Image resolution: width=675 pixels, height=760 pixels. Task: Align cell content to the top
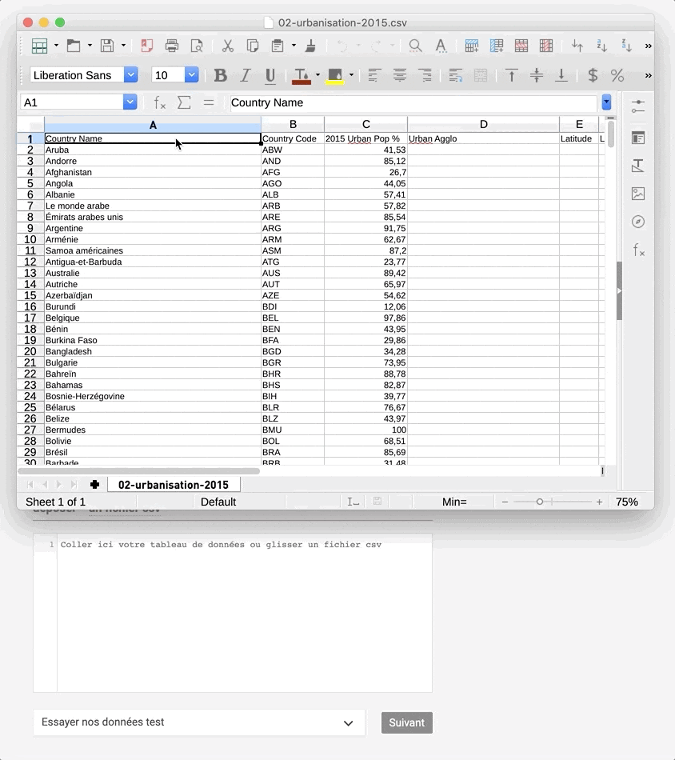pyautogui.click(x=512, y=76)
